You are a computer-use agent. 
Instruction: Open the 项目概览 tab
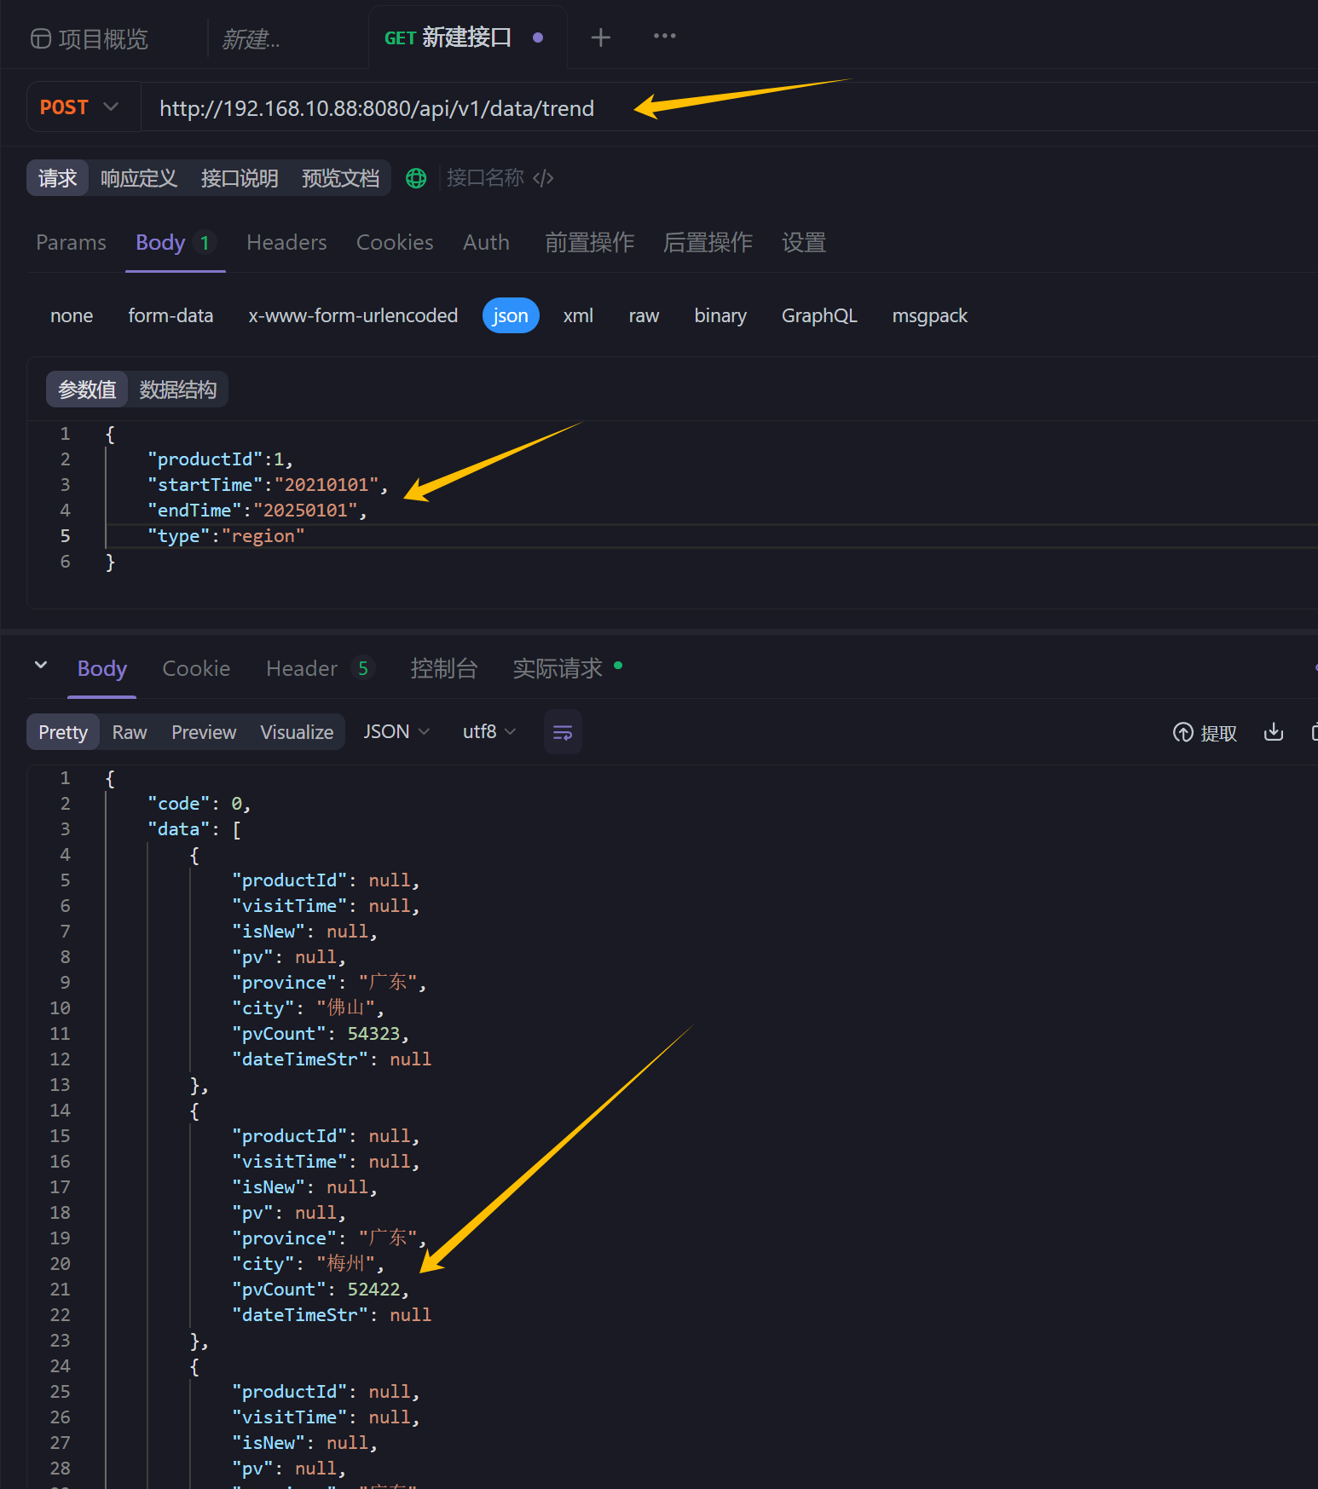point(90,39)
